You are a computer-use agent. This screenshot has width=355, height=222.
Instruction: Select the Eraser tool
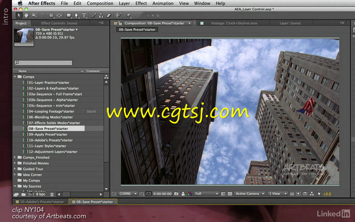[x=109, y=16]
